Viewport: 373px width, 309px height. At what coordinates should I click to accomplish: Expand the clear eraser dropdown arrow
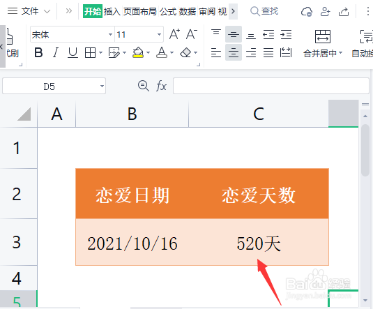[196, 52]
